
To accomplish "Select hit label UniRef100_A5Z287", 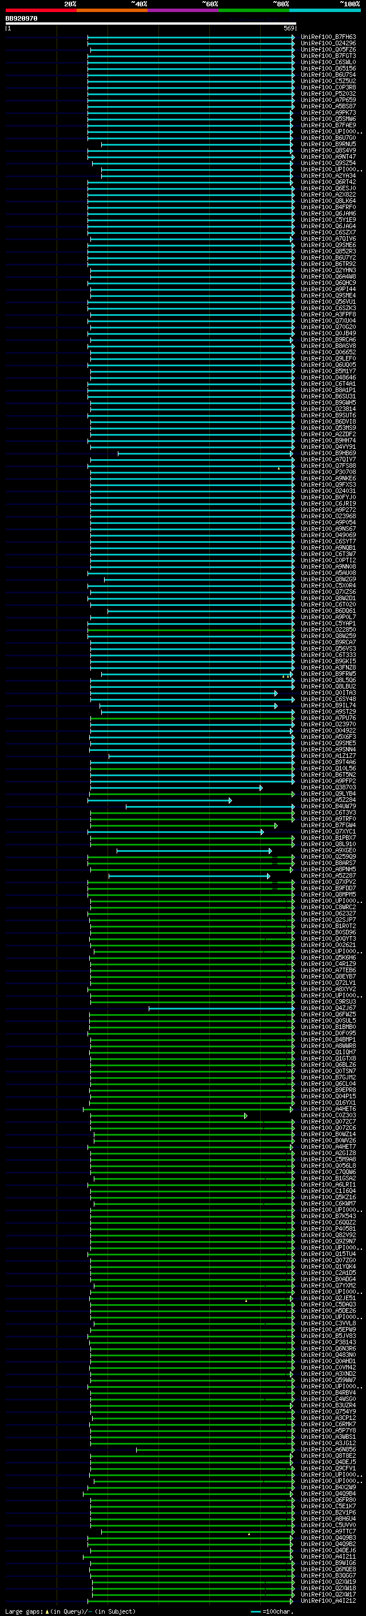I will pyautogui.click(x=328, y=876).
